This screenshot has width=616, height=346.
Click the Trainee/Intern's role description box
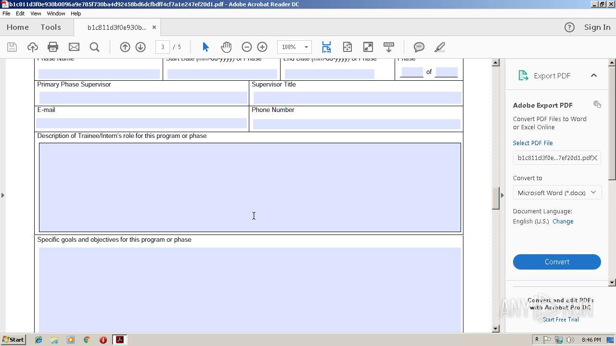pyautogui.click(x=250, y=187)
